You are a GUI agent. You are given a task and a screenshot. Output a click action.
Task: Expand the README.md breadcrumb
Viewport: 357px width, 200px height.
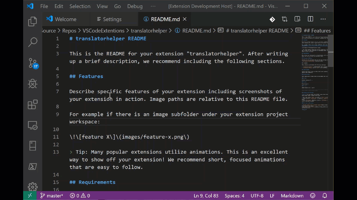[193, 31]
